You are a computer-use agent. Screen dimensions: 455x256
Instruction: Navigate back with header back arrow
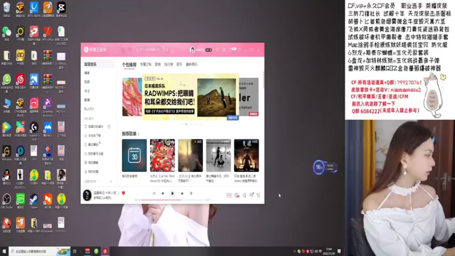[x=124, y=50]
